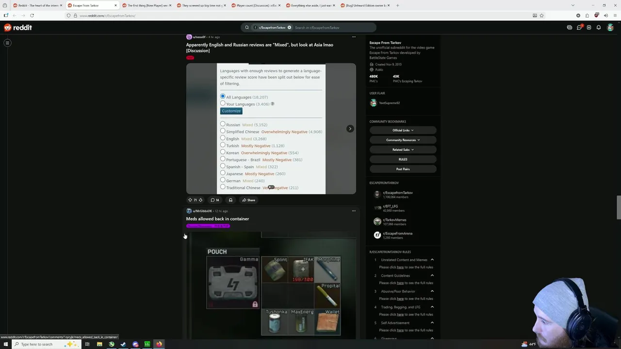Expand the Related Subs dropdown
The width and height of the screenshot is (621, 349).
click(403, 150)
